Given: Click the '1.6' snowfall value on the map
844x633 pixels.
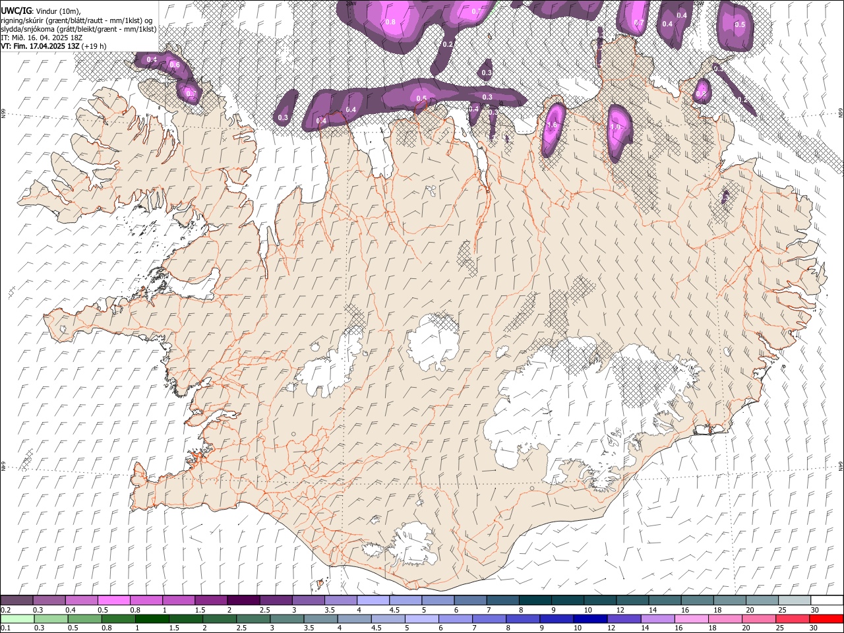Looking at the screenshot, I should (552, 125).
